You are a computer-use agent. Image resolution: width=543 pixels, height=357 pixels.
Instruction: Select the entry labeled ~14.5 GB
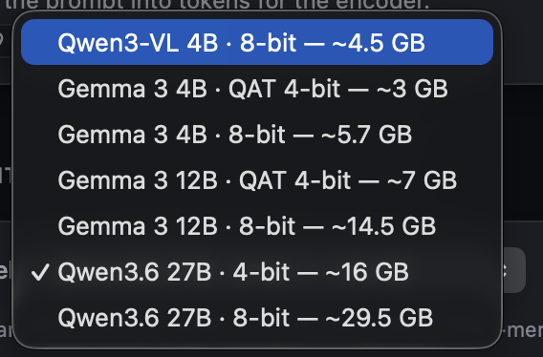coord(257,226)
